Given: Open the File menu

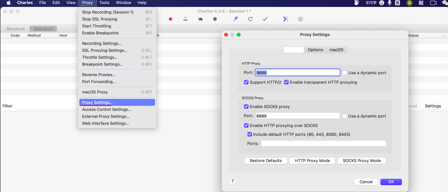Looking at the screenshot, I should pos(43,3).
